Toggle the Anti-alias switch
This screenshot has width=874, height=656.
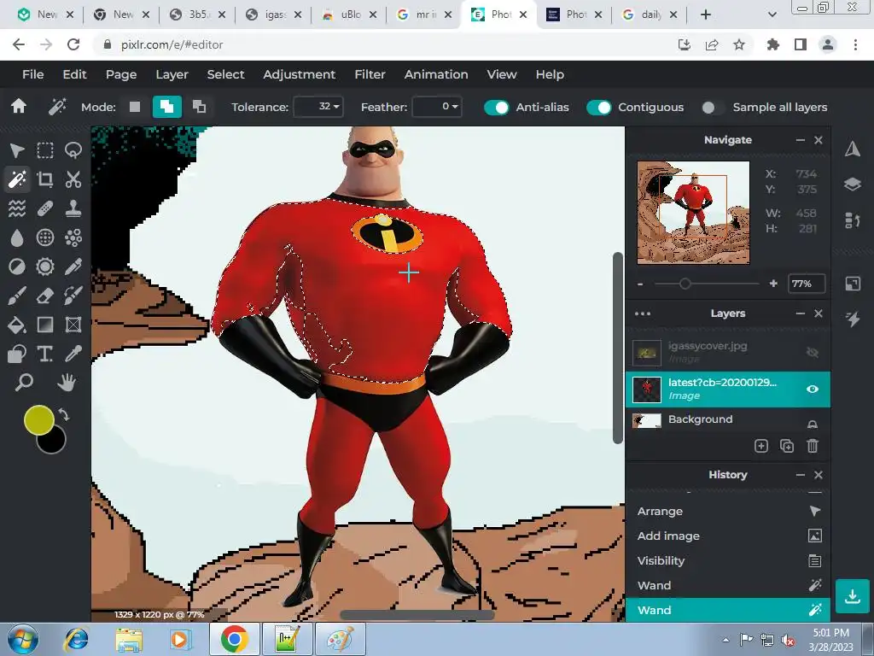tap(496, 107)
